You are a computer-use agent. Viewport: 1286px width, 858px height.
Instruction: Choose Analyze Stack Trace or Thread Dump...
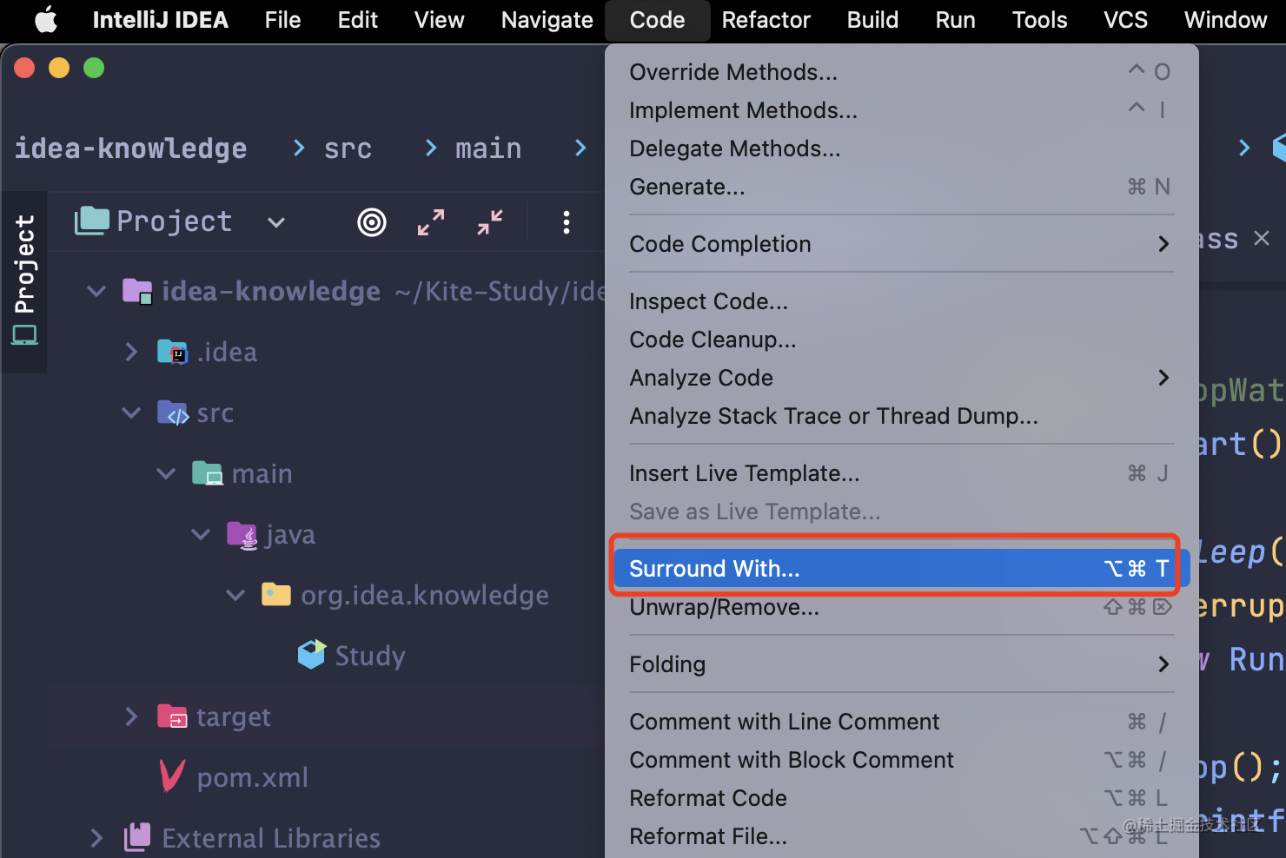pyautogui.click(x=901, y=416)
